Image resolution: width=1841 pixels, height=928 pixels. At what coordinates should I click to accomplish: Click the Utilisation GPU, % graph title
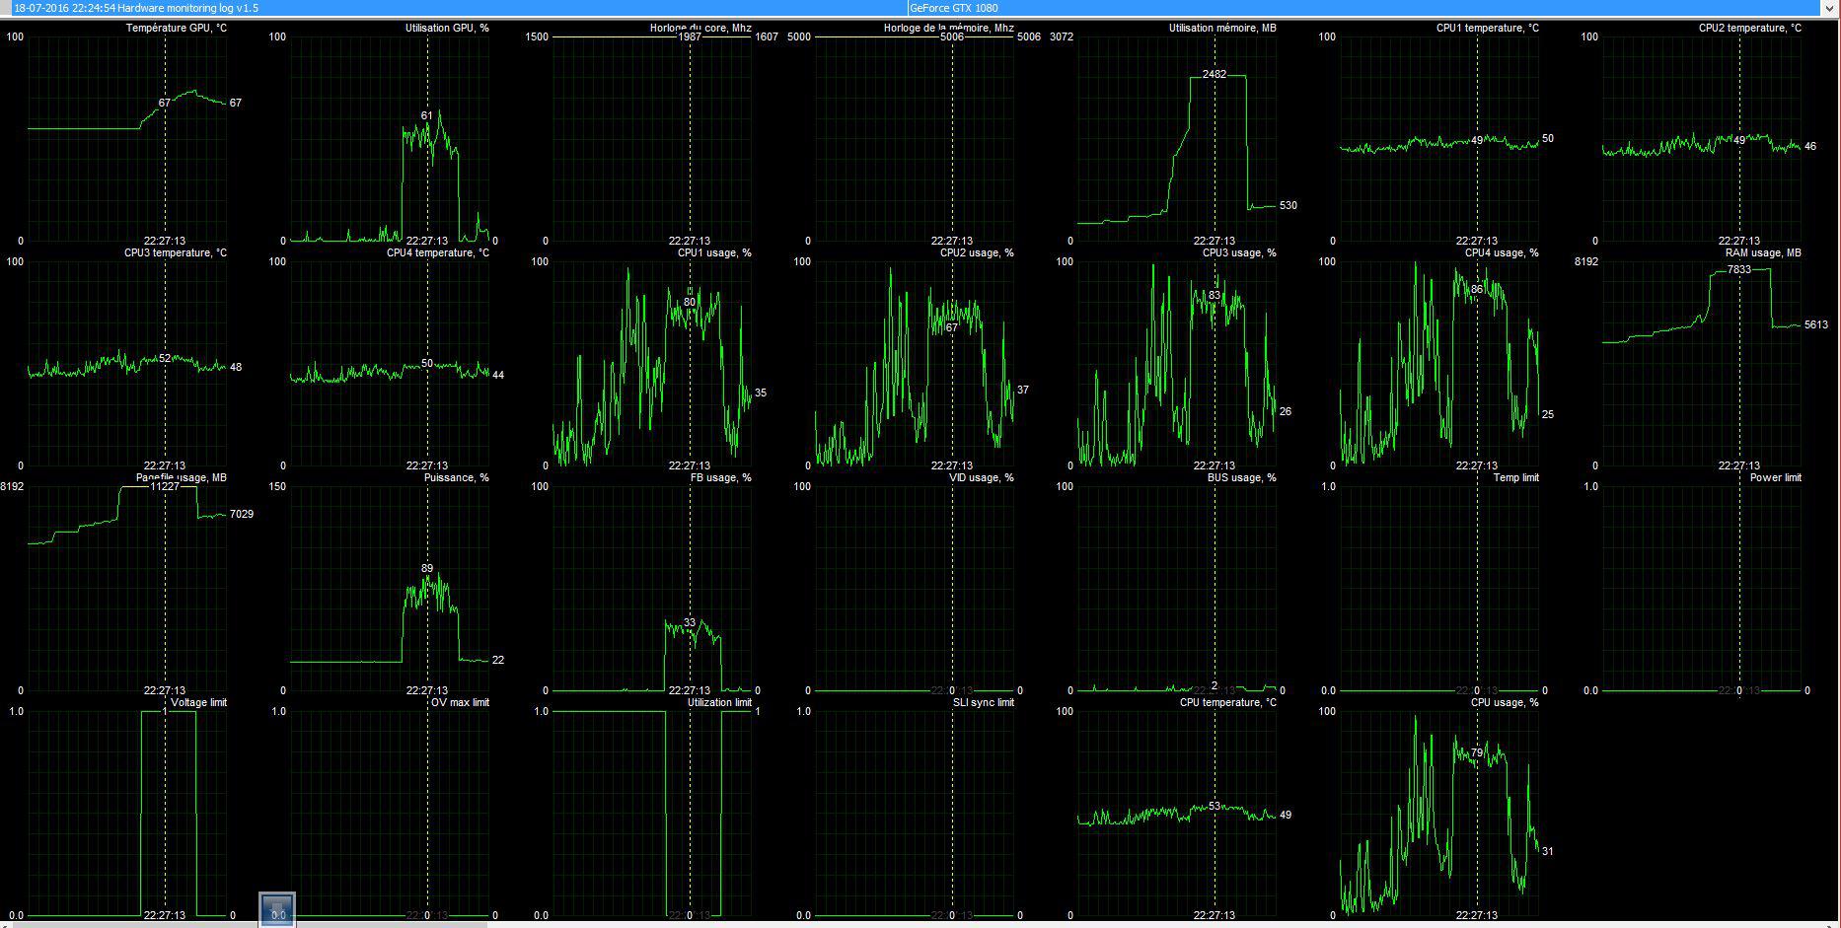[447, 28]
